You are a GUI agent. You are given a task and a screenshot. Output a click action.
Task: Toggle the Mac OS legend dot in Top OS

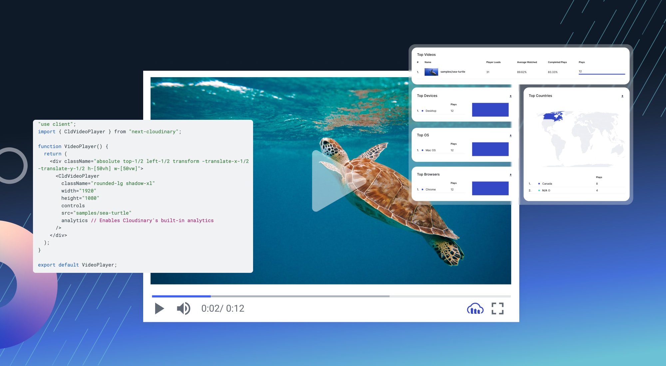(x=422, y=150)
